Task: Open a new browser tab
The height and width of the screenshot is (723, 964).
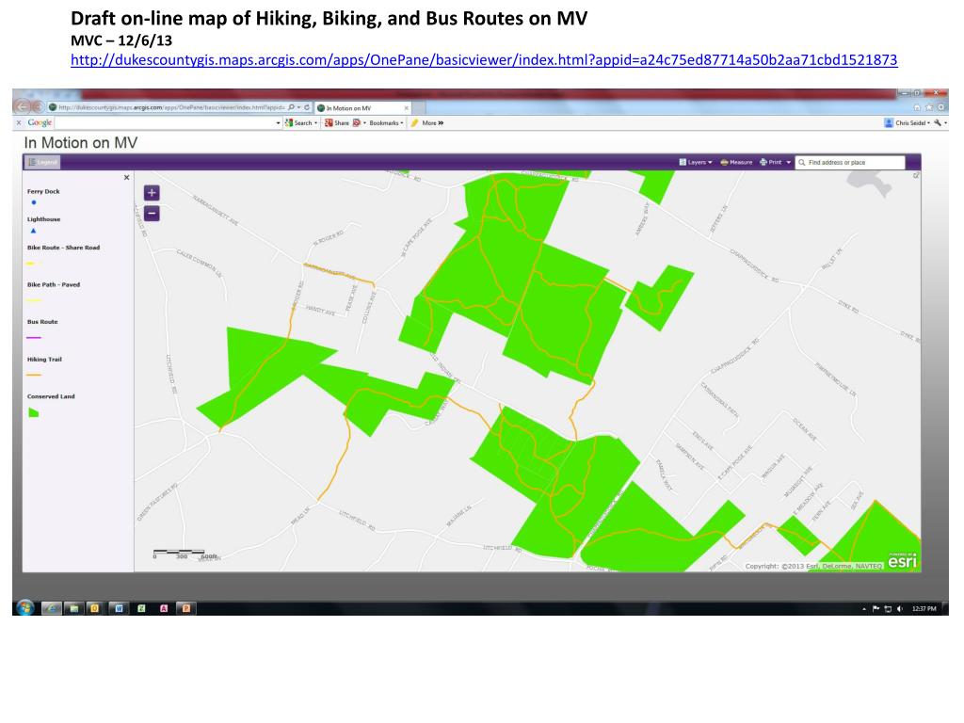Action: tap(419, 108)
